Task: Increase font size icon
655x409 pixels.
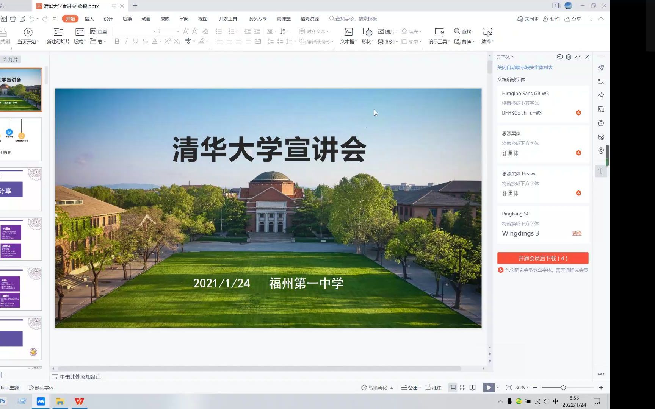Action: click(186, 31)
